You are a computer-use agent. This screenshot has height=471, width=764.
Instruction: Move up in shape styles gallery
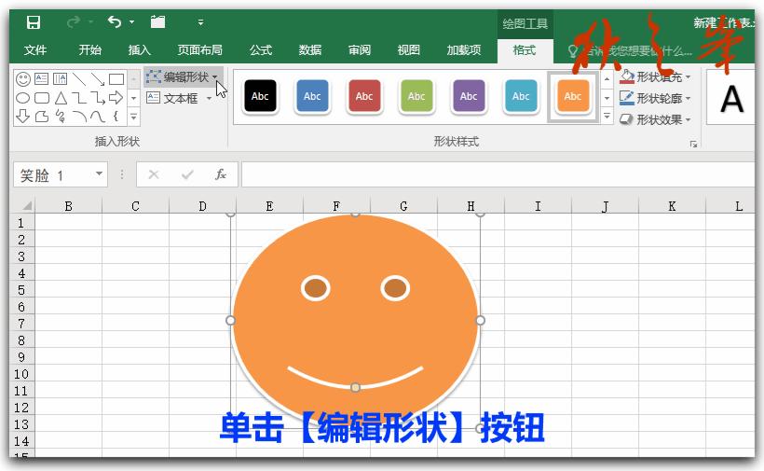[607, 79]
